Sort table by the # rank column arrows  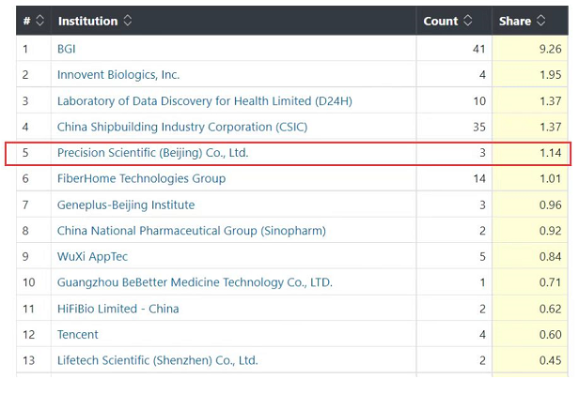39,21
